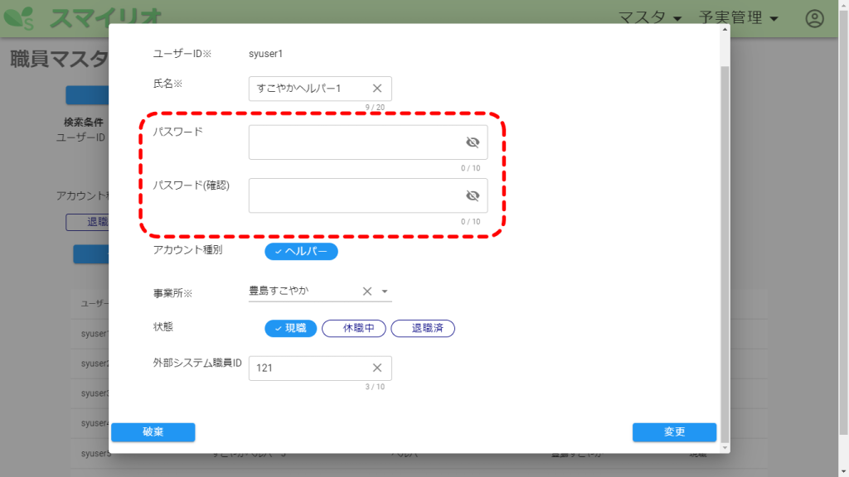Clear the 事業所 selection with X icon
The width and height of the screenshot is (849, 477).
click(x=367, y=291)
